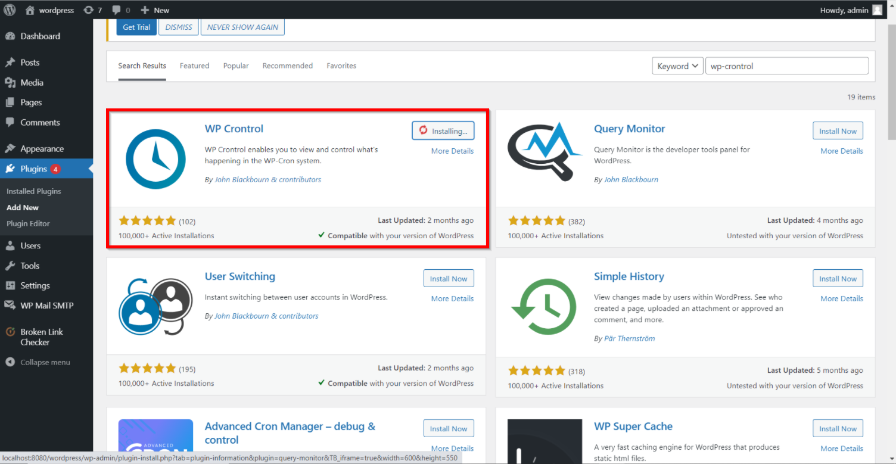896x464 pixels.
Task: Open Query Monitor author John Blackbourn
Action: 631,180
